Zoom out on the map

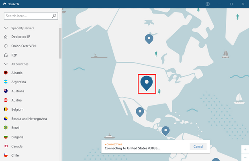(245, 157)
